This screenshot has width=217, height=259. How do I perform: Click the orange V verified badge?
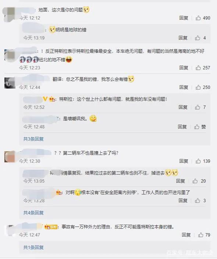pos(45,99)
